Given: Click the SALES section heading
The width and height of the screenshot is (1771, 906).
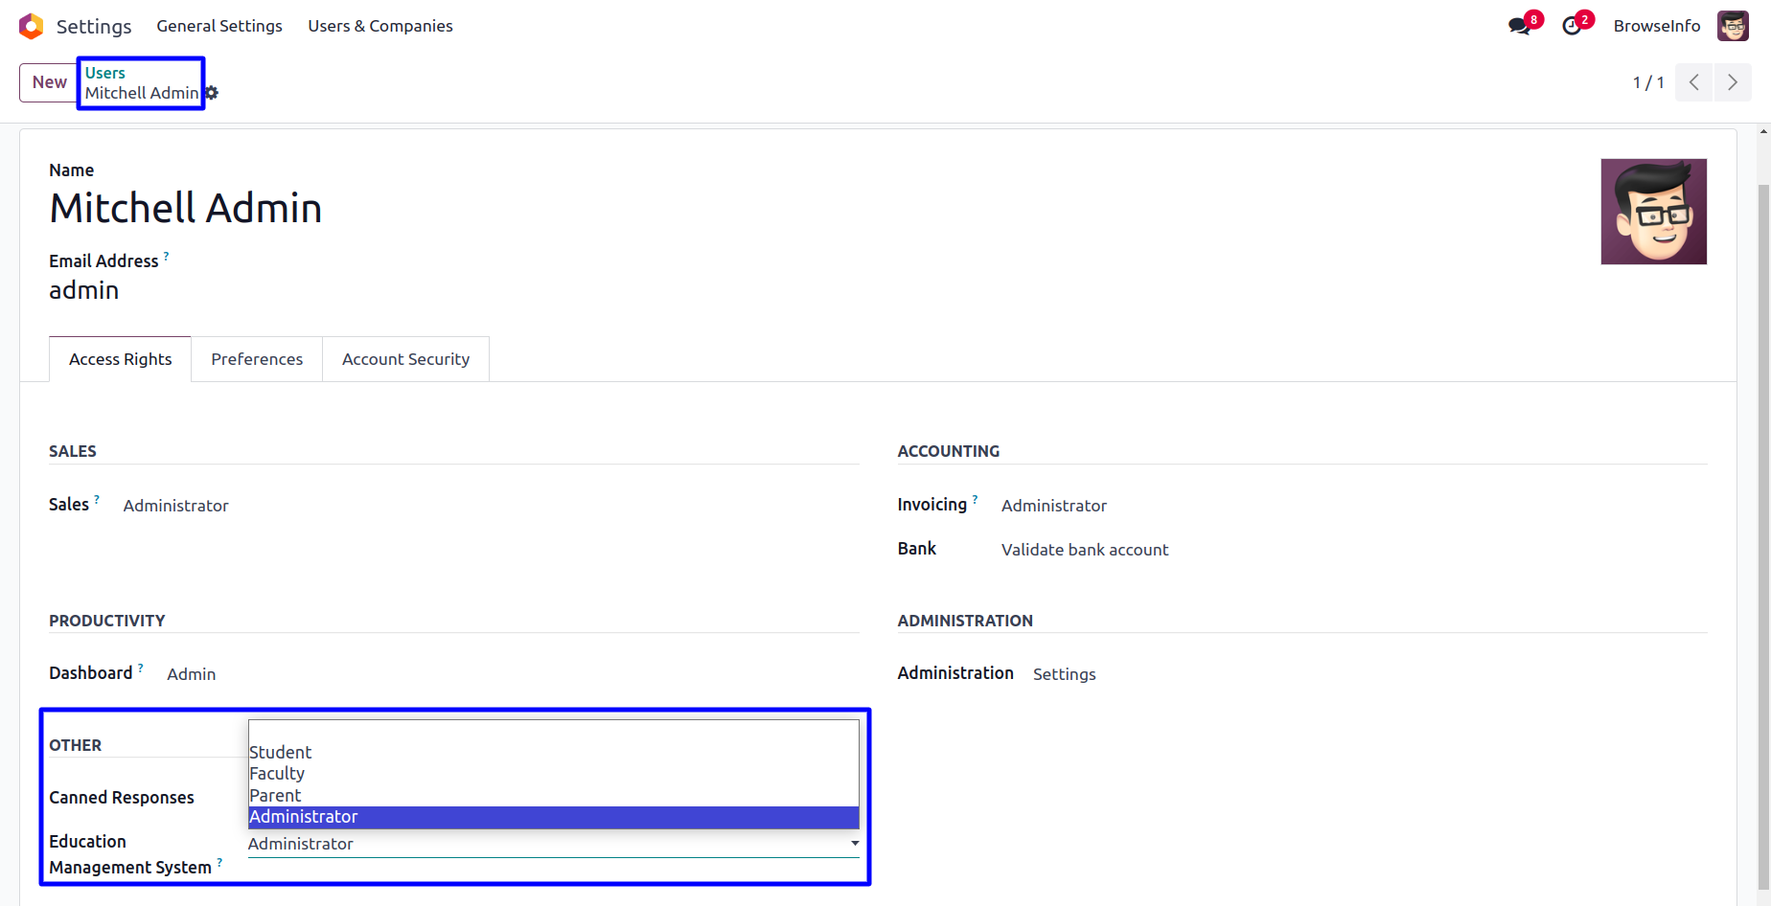Looking at the screenshot, I should point(73,451).
